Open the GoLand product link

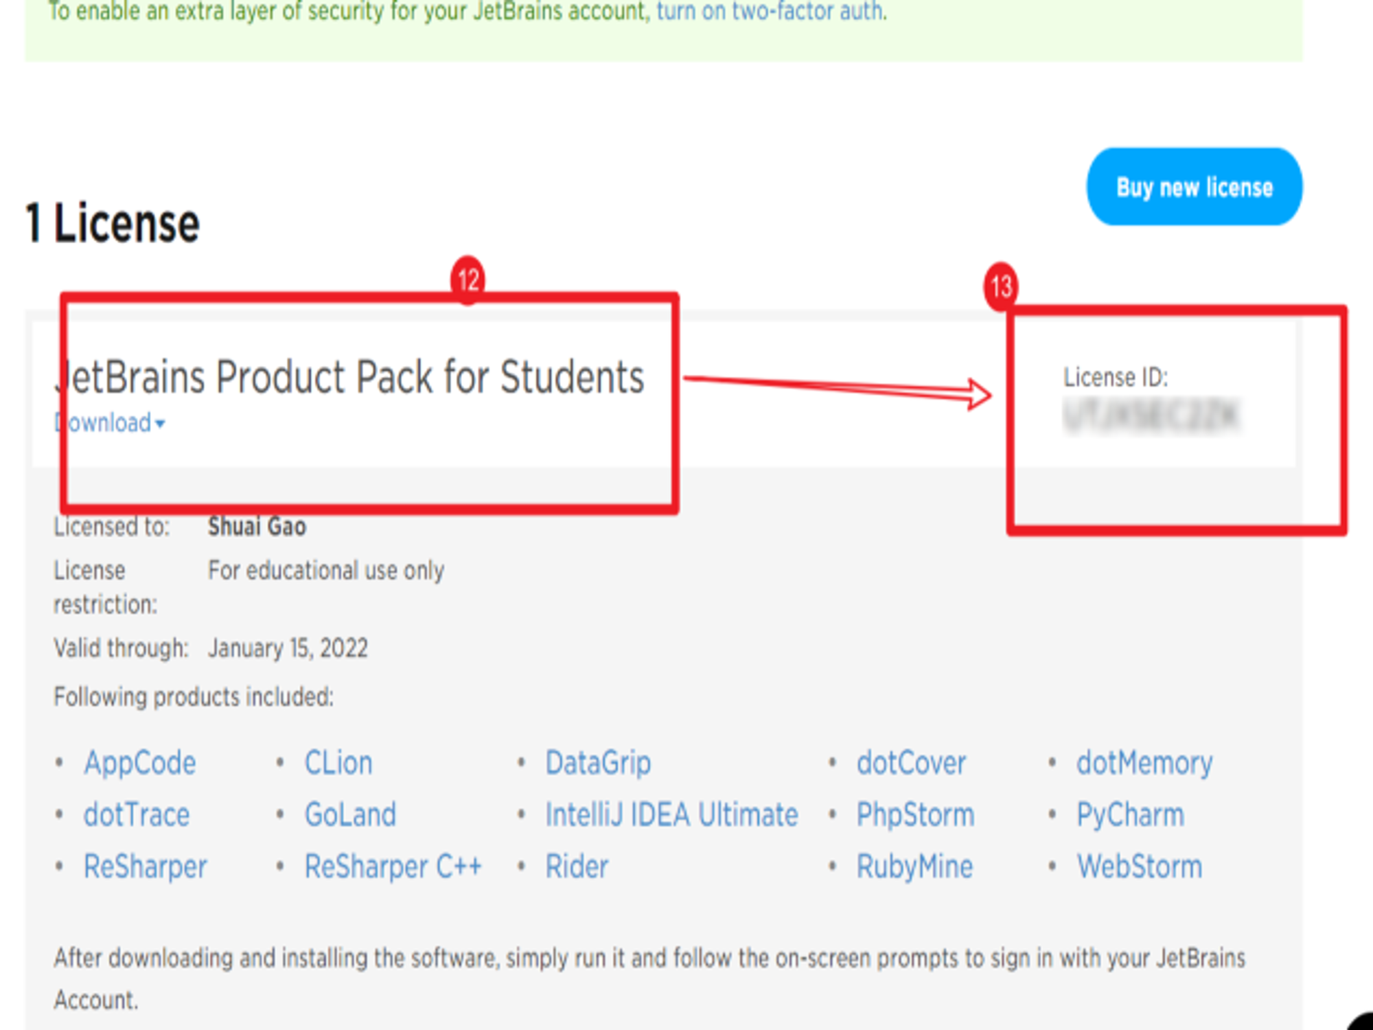[350, 814]
